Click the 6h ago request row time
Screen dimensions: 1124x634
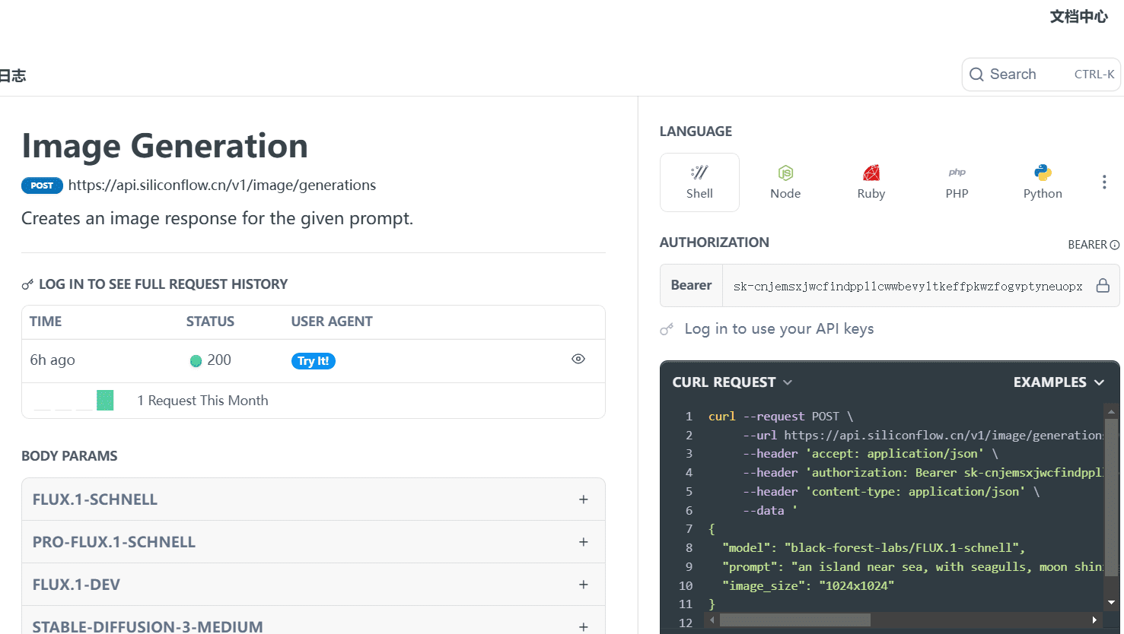(x=53, y=360)
